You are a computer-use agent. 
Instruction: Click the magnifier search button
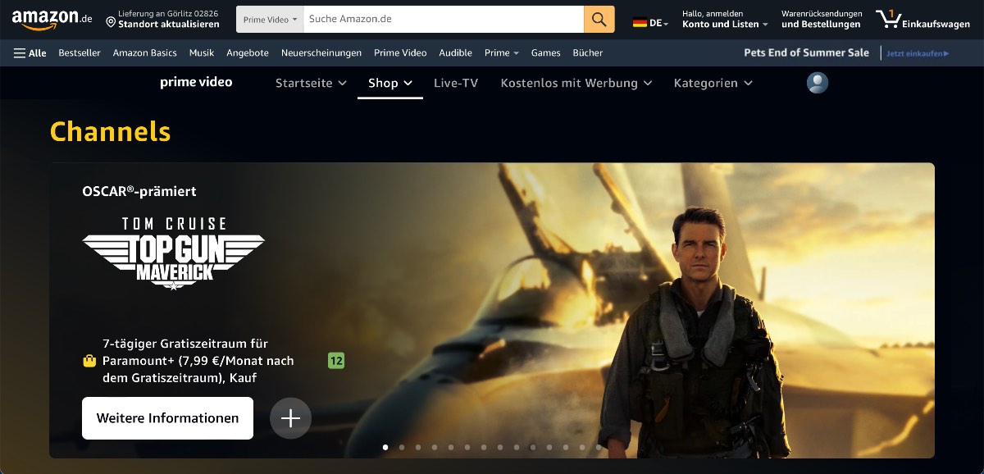click(x=599, y=19)
